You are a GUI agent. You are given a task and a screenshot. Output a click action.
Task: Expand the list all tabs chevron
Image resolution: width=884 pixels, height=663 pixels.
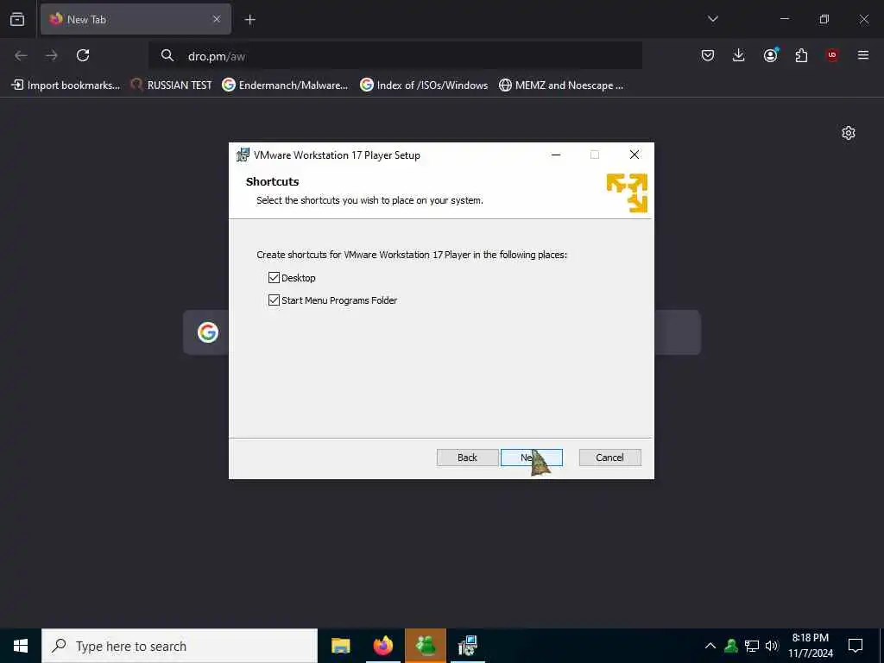(712, 19)
